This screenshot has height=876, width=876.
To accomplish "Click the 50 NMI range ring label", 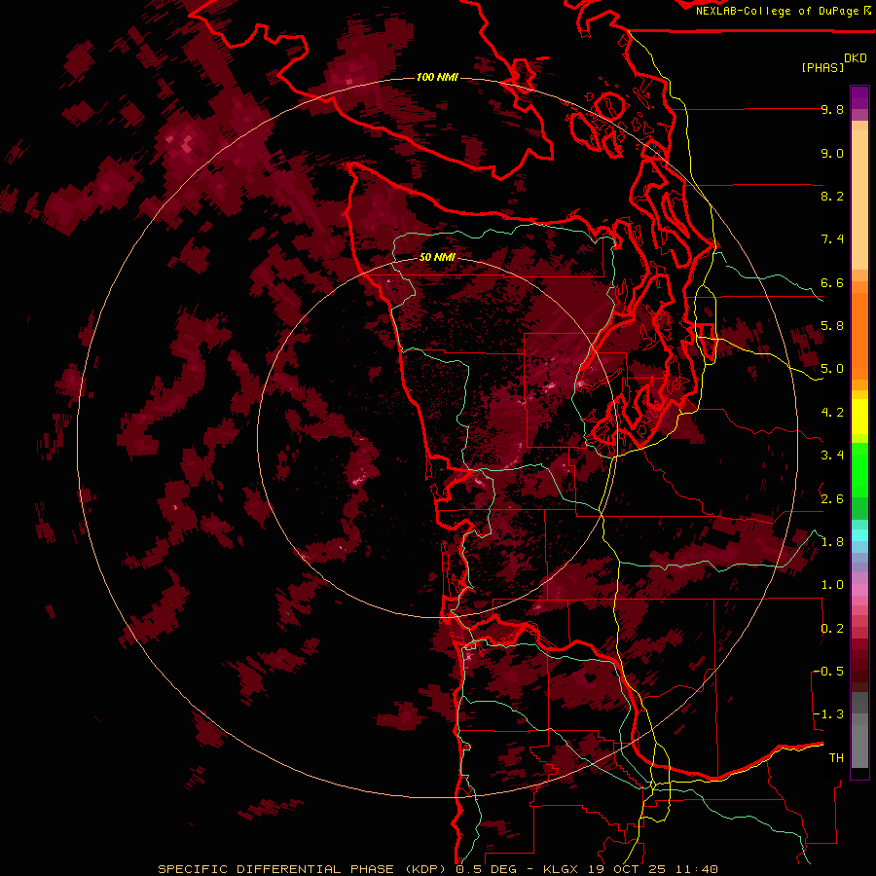I will (437, 257).
